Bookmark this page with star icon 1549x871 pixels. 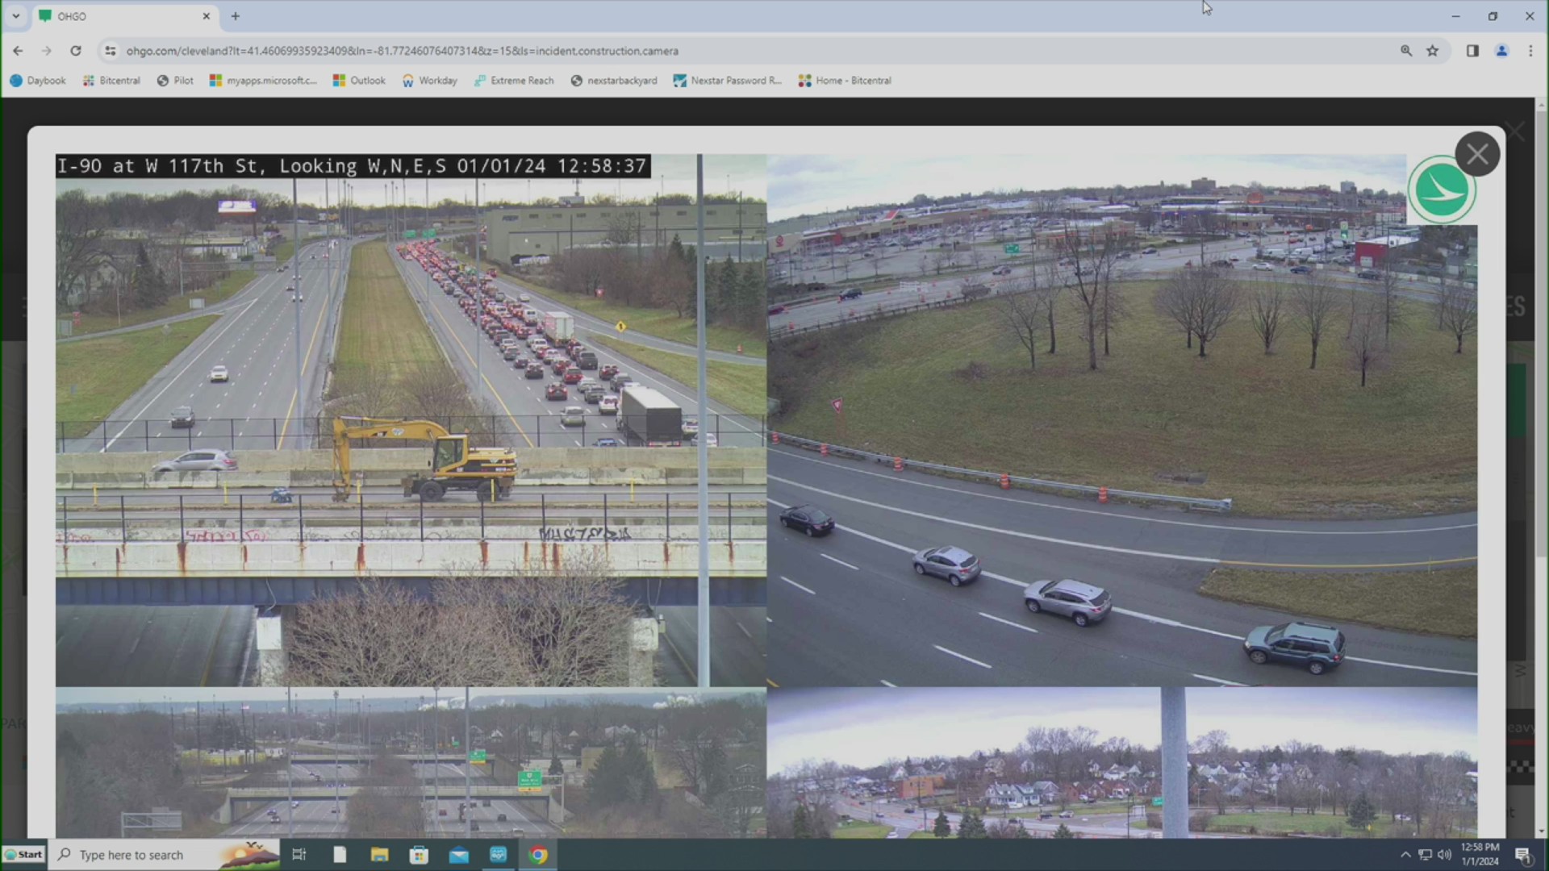(x=1433, y=51)
